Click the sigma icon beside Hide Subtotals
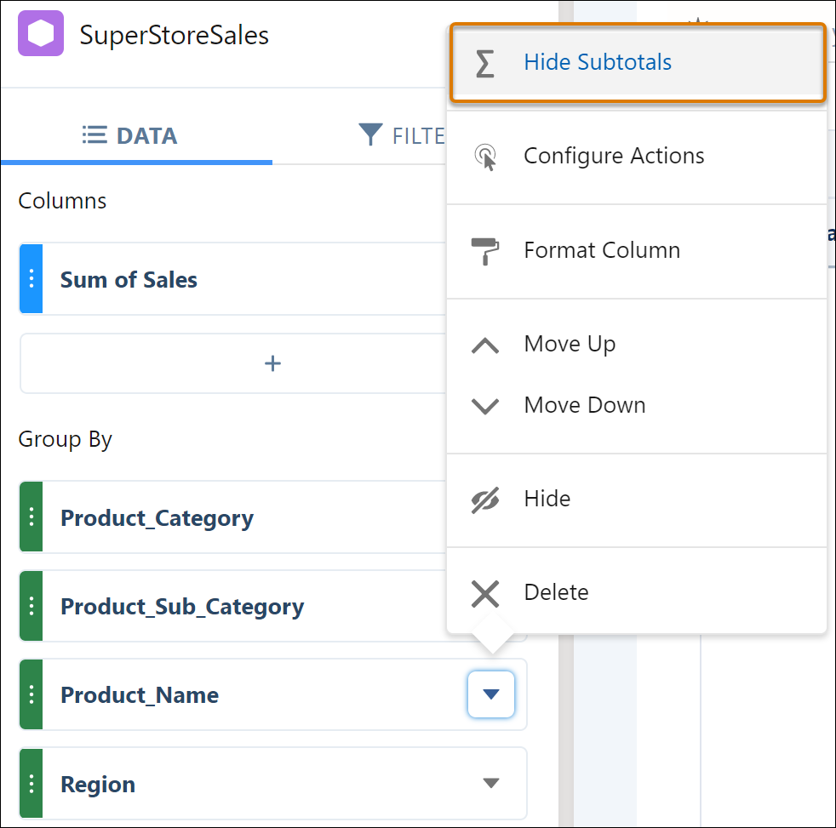Viewport: 836px width, 828px height. 484,63
